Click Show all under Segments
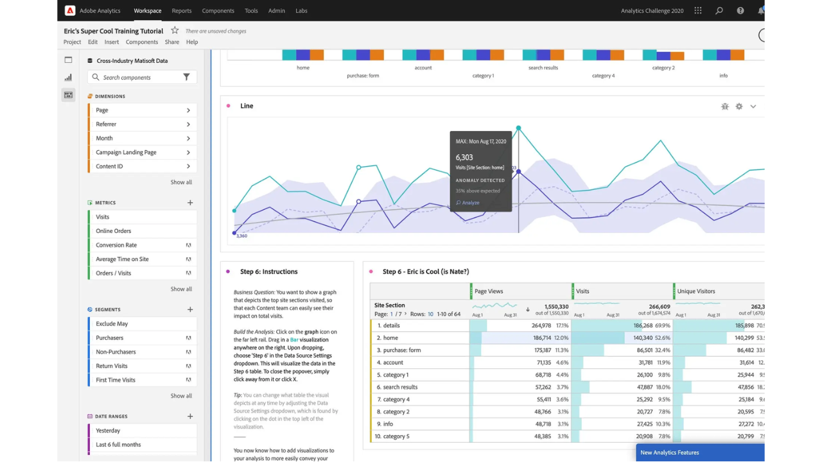 click(x=181, y=395)
